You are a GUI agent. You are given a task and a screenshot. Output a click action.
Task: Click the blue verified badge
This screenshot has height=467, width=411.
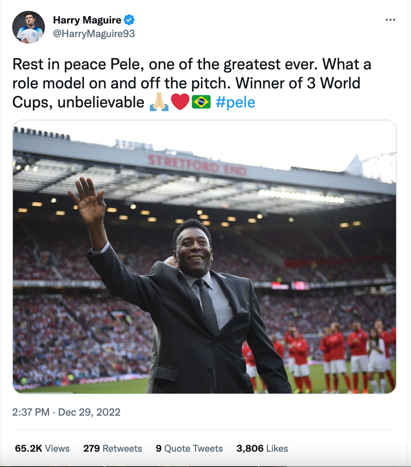(129, 20)
